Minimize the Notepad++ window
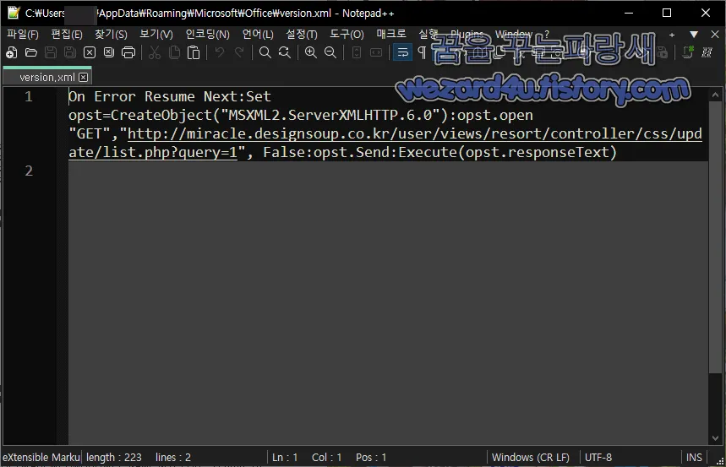The width and height of the screenshot is (726, 467). pyautogui.click(x=629, y=13)
